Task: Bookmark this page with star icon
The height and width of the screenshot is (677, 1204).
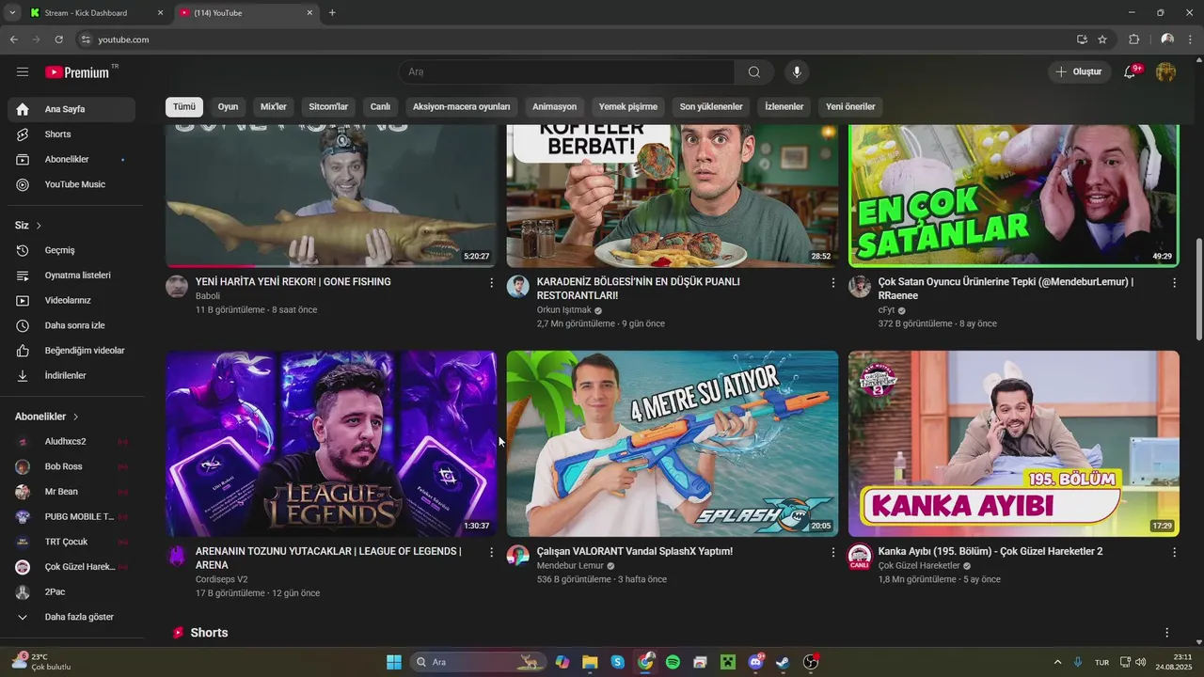Action: click(x=1102, y=39)
